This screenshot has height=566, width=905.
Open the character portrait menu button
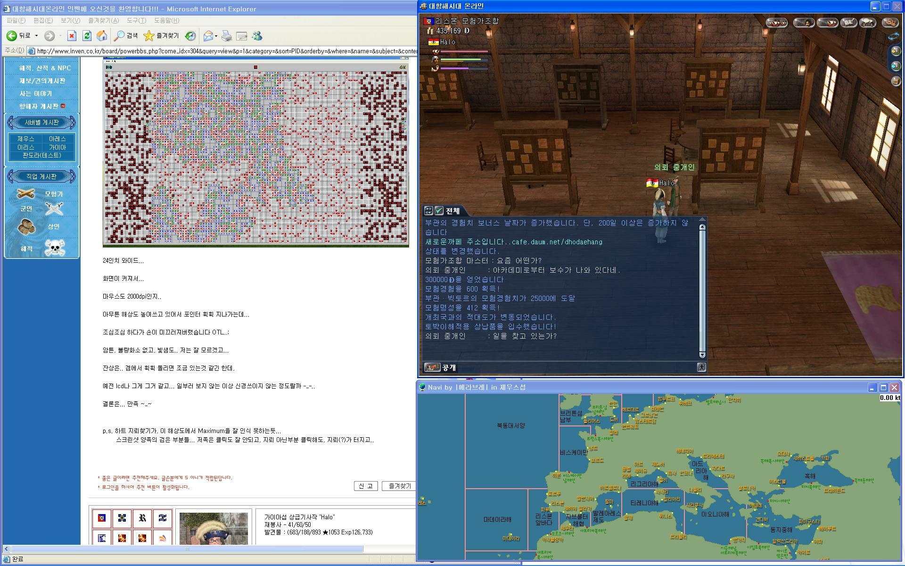coord(804,23)
